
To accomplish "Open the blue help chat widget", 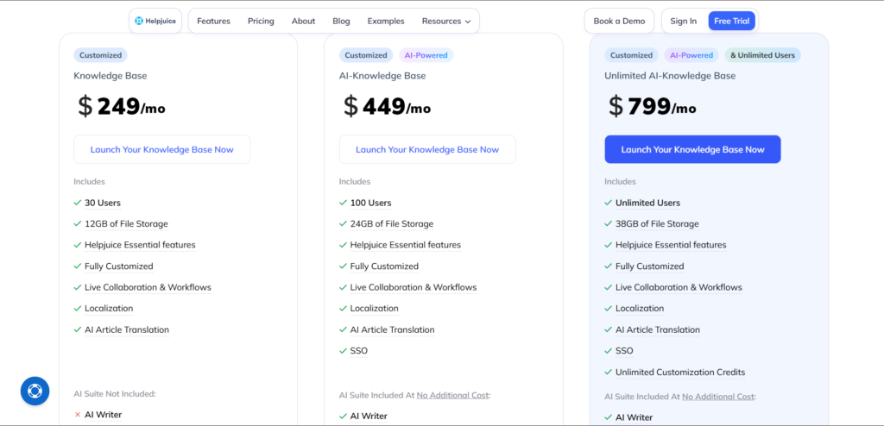I will click(x=35, y=391).
